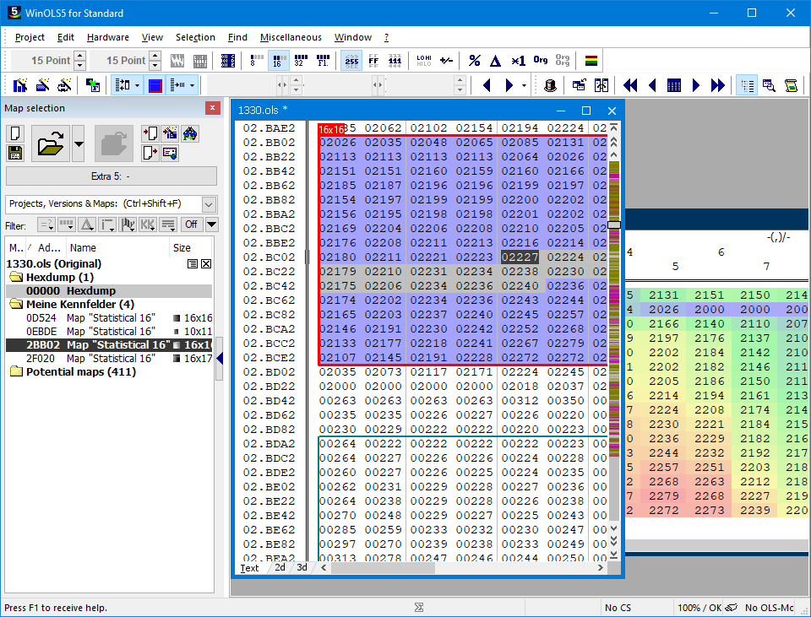This screenshot has width=811, height=617.
Task: Select the percent display mode icon
Action: (474, 61)
